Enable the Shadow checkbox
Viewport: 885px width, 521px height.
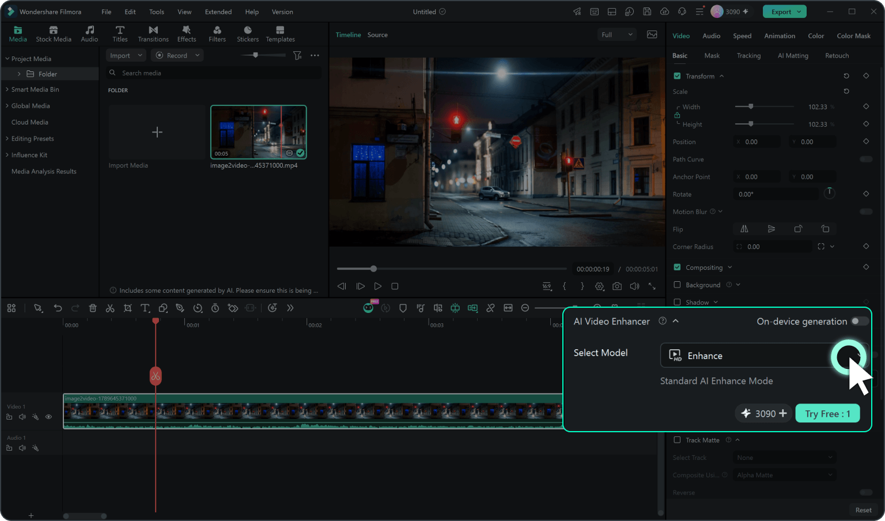point(677,302)
